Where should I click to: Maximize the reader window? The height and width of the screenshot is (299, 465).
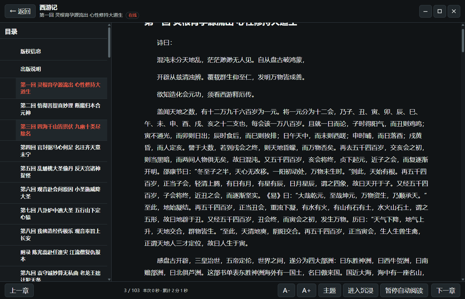(x=439, y=11)
